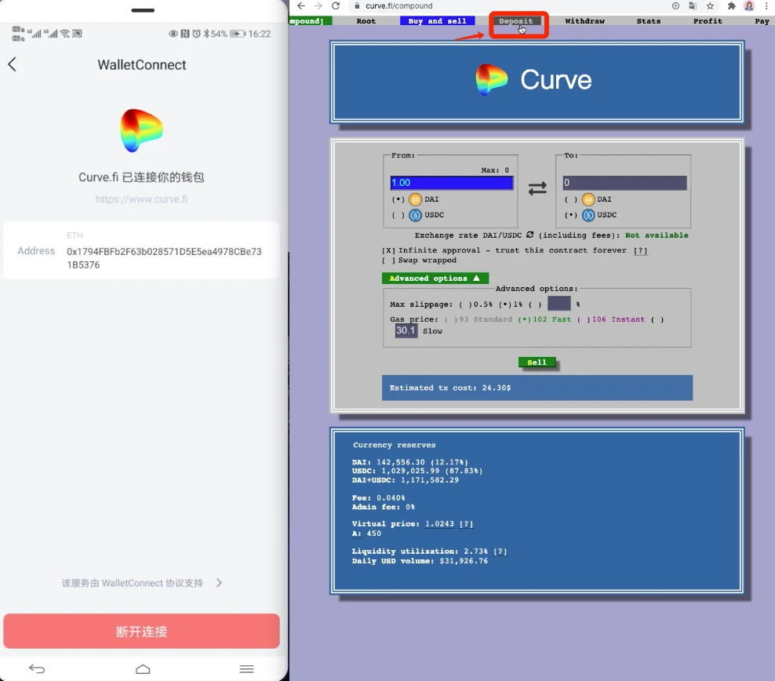
Task: Open the Stats tab
Action: (x=649, y=21)
